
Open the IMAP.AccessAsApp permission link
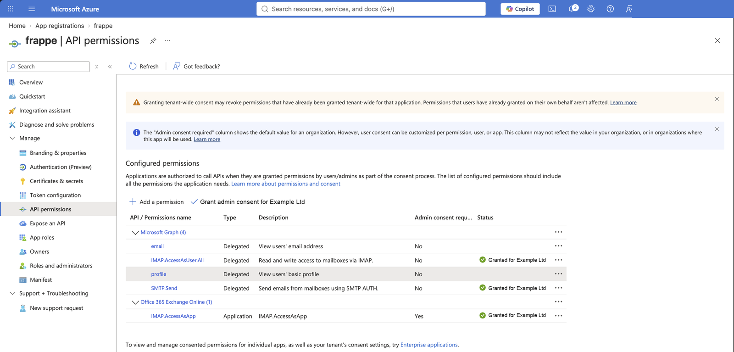(173, 316)
